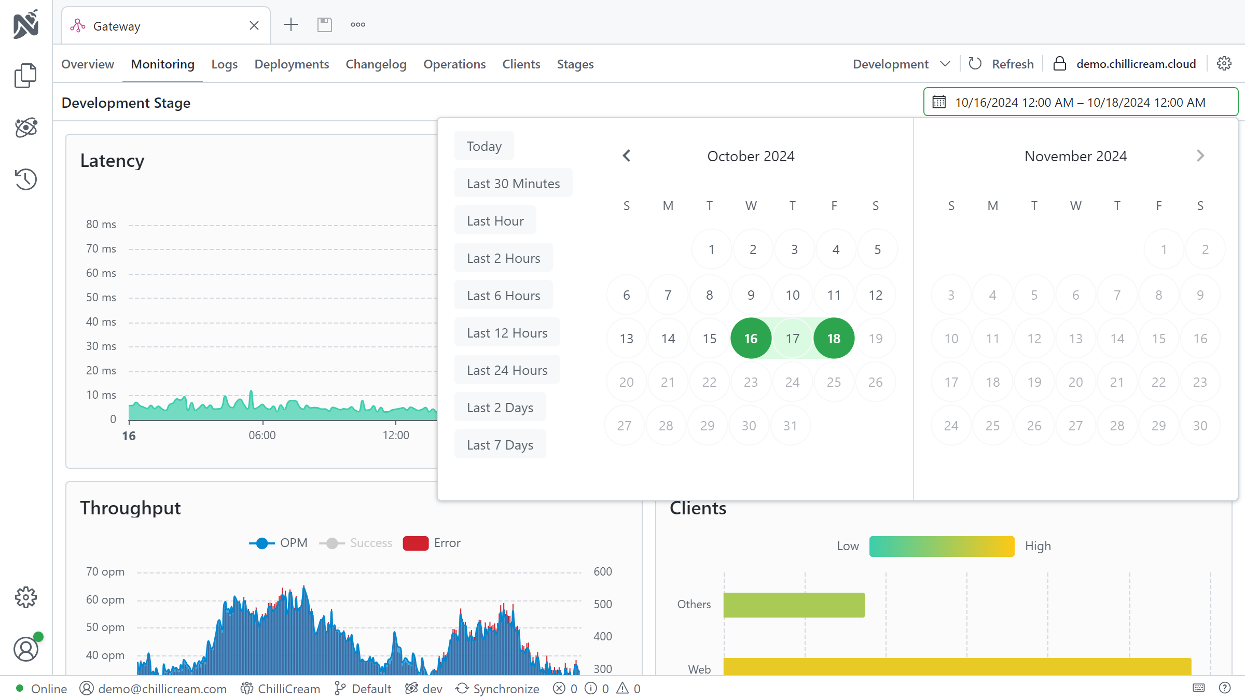Open the Deployments tab
This screenshot has width=1245, height=700.
point(292,64)
